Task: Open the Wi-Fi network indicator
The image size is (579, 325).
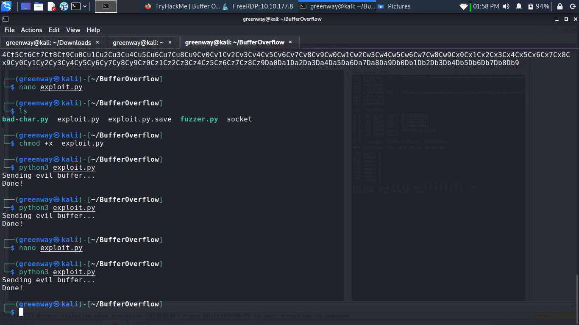Action: (464, 6)
